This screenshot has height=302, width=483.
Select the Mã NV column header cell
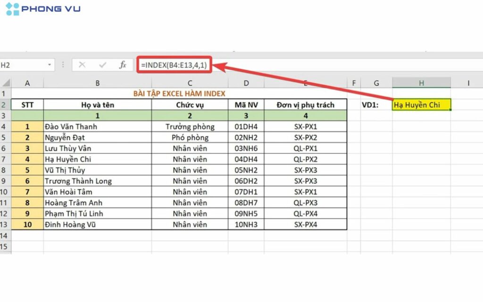pyautogui.click(x=246, y=105)
